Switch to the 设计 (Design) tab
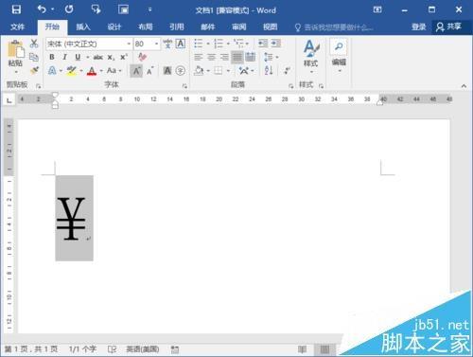473x357 pixels. [x=114, y=27]
